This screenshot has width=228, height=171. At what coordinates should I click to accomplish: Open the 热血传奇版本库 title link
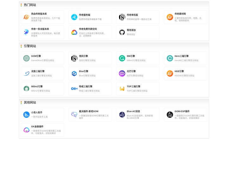39,14
